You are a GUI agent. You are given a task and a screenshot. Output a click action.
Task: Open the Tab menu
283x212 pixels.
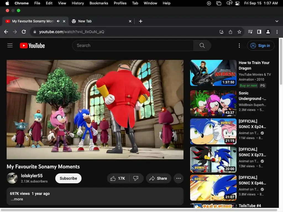[135, 3]
